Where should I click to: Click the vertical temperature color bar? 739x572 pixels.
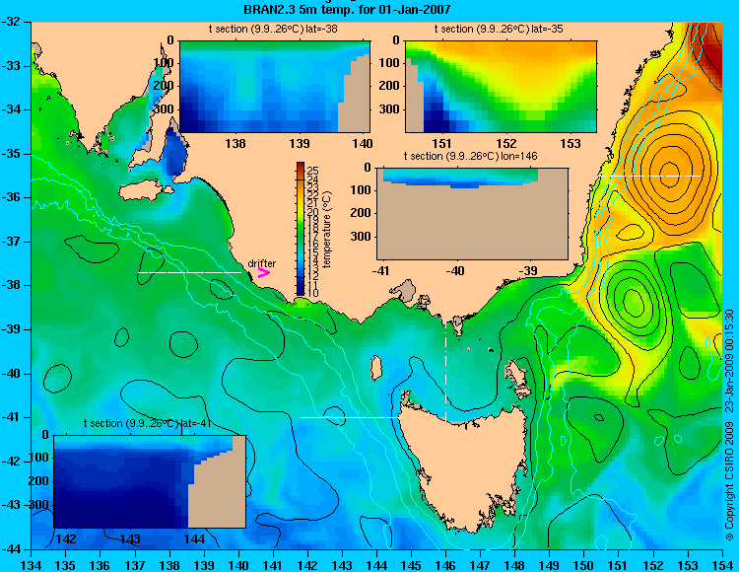click(x=301, y=229)
